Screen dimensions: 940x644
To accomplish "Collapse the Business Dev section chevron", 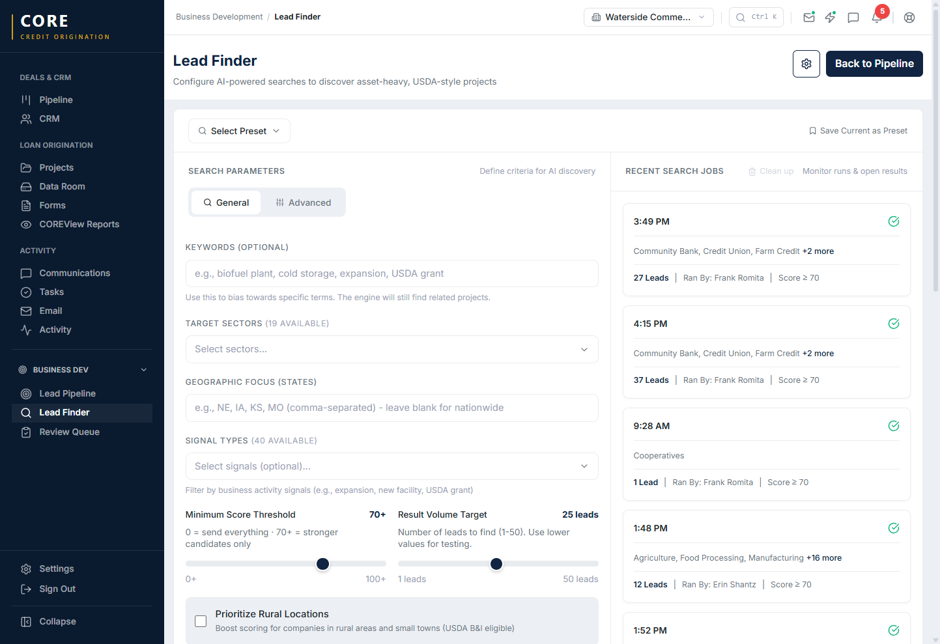I will point(144,369).
